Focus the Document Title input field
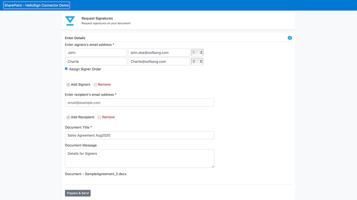The height and width of the screenshot is (200, 357). [140, 135]
